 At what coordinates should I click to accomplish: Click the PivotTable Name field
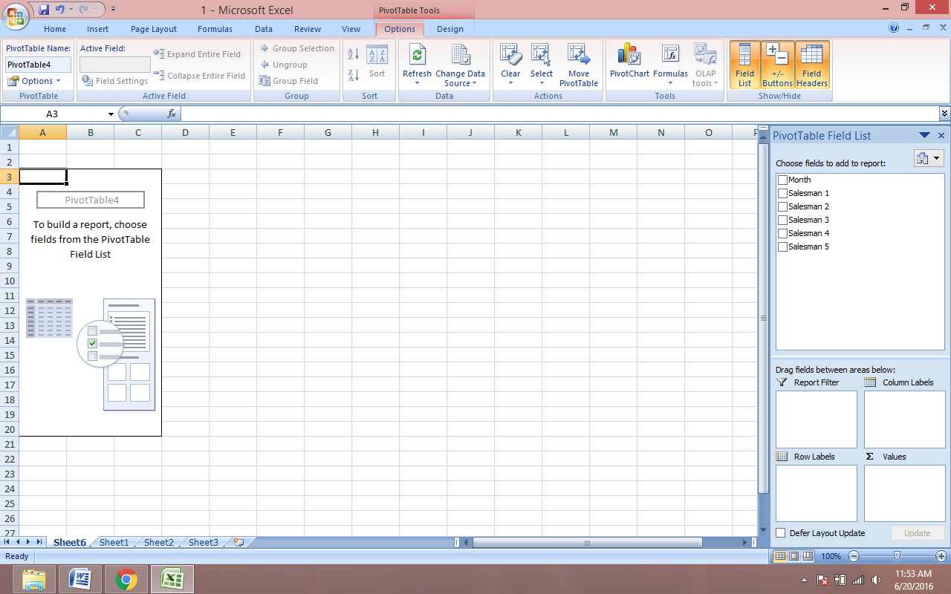coord(39,65)
